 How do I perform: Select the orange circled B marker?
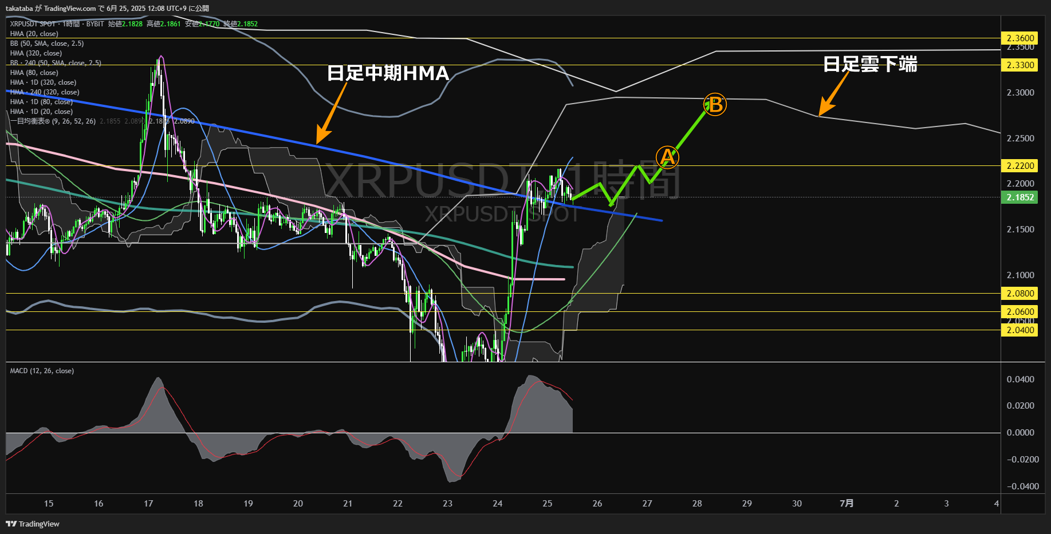click(715, 105)
